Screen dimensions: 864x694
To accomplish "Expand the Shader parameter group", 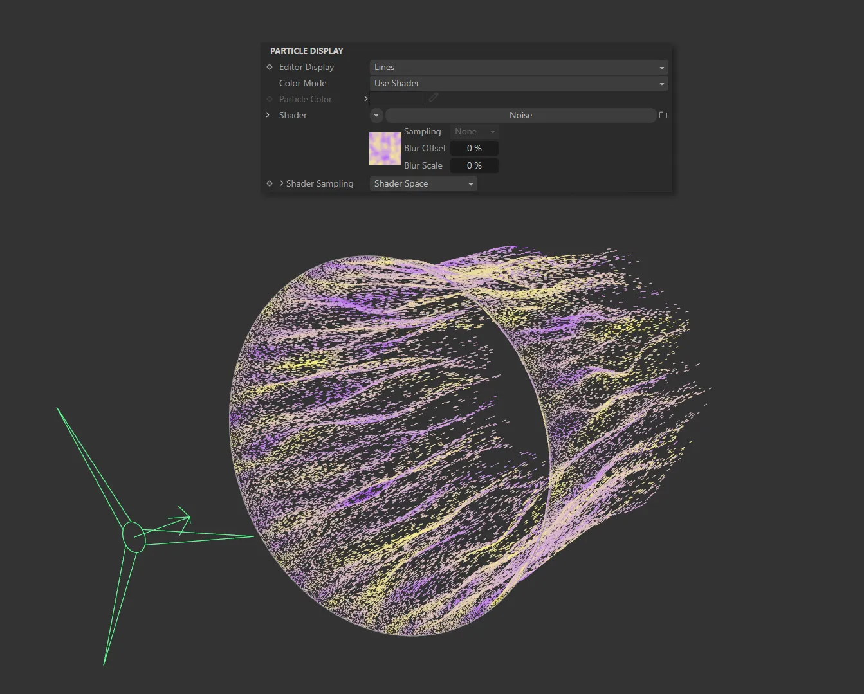I will coord(268,115).
